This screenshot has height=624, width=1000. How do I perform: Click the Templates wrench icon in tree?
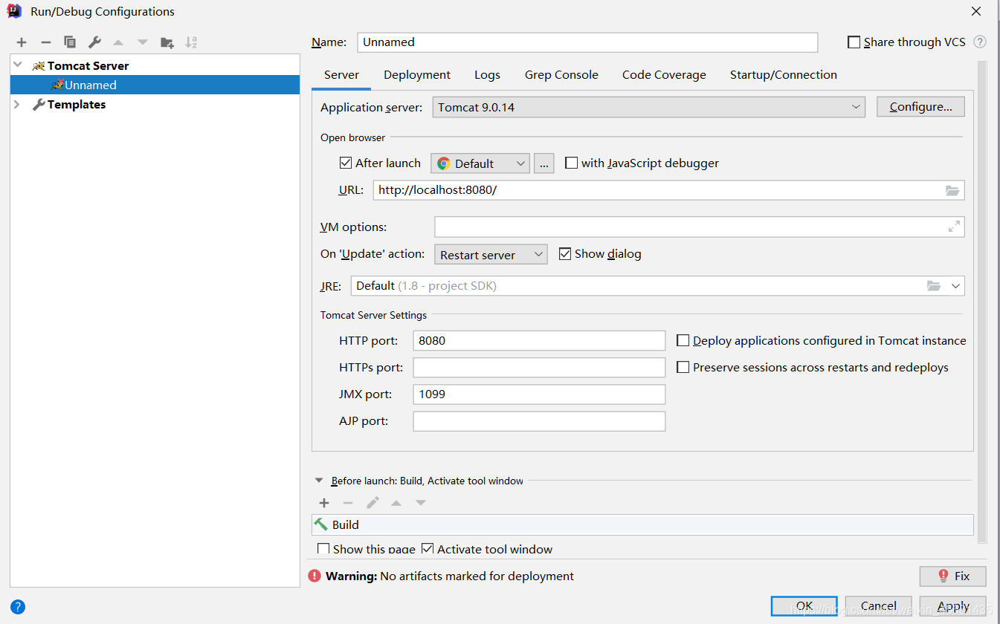(39, 105)
